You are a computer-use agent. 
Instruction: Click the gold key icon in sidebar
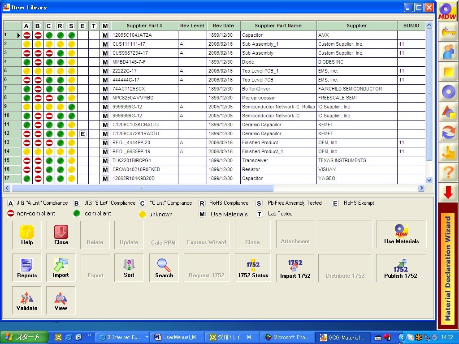point(448,32)
